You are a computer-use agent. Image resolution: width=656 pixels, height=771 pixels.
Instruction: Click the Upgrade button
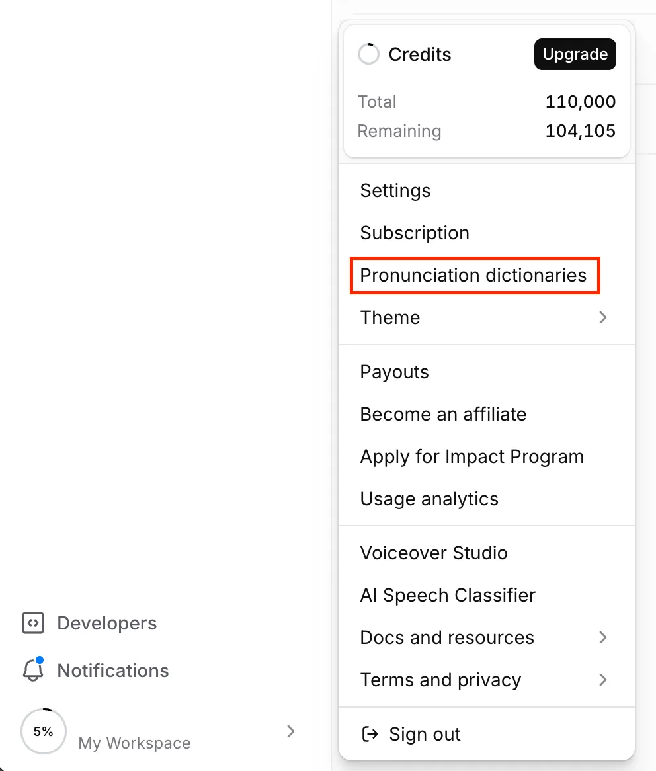click(575, 54)
